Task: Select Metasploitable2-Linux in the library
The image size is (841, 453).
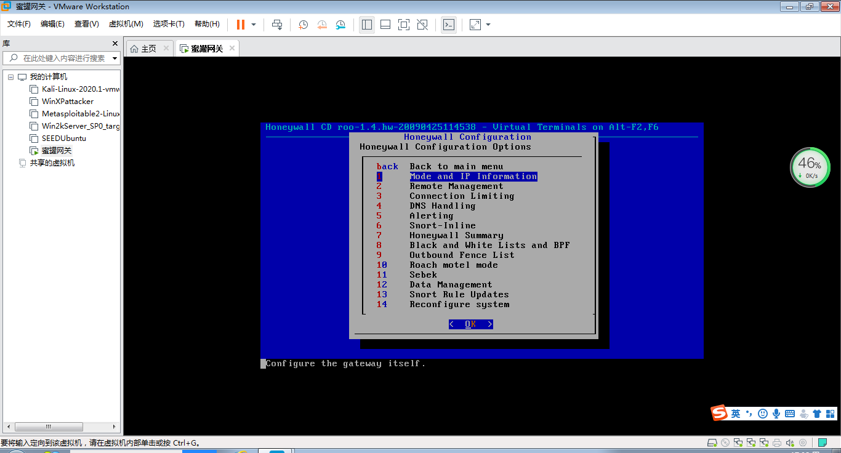Action: 74,114
